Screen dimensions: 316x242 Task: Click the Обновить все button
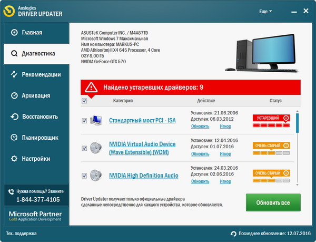click(273, 202)
